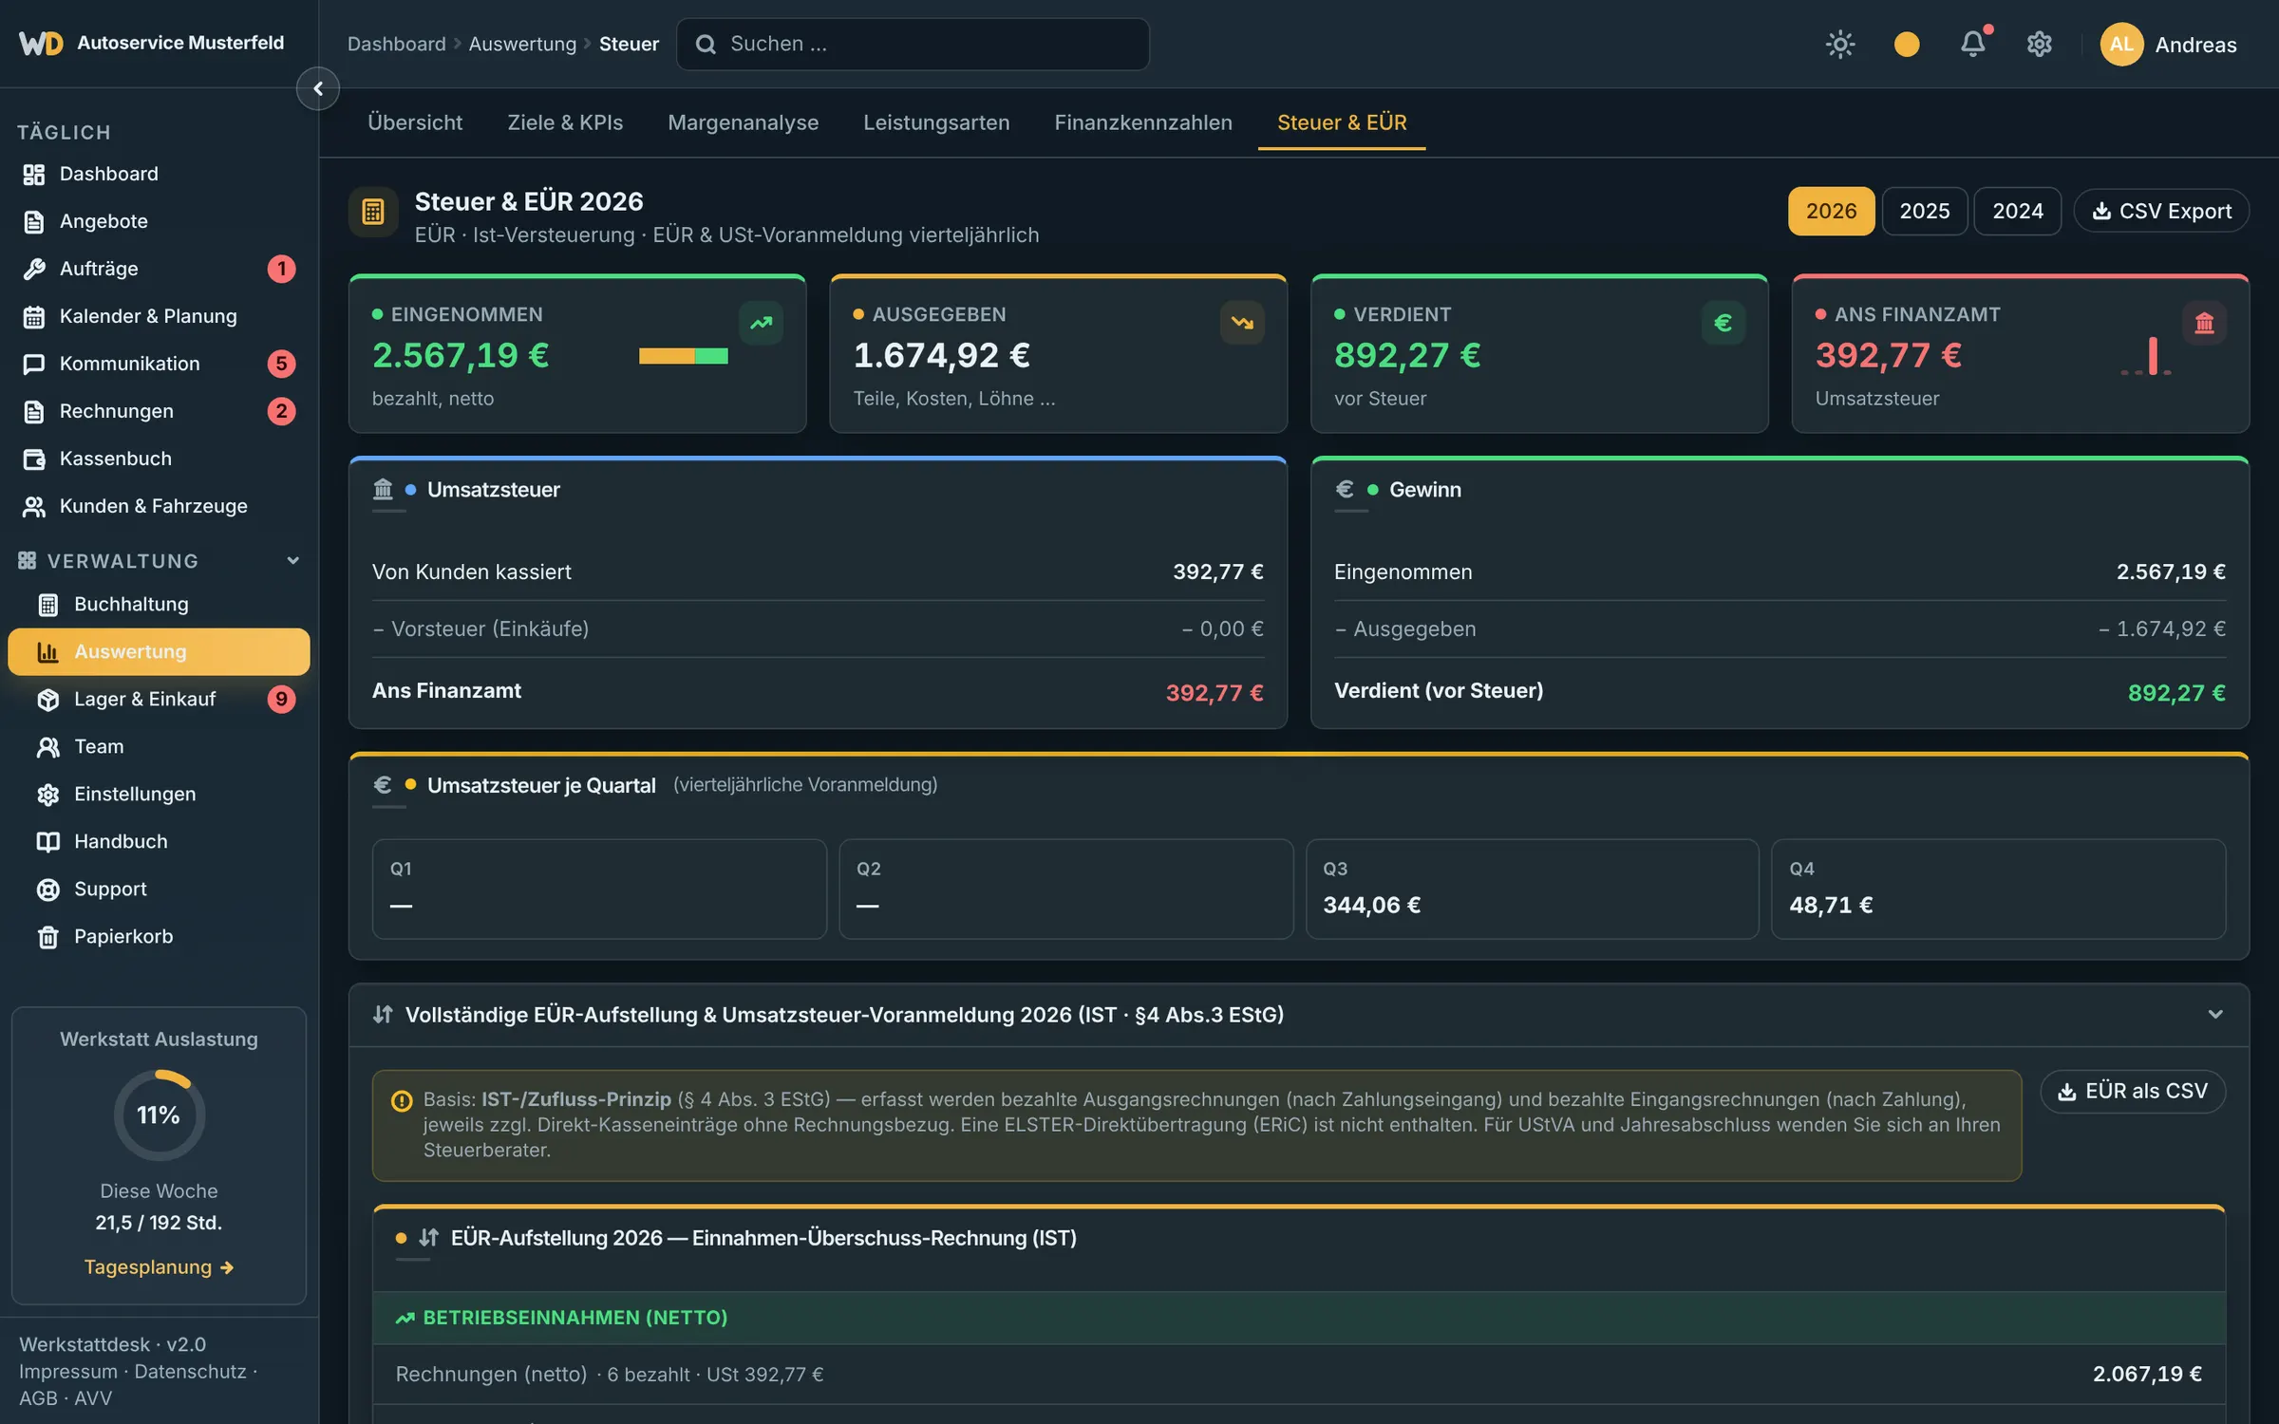The height and width of the screenshot is (1424, 2279).
Task: Focus the Suchen search field
Action: click(x=913, y=45)
